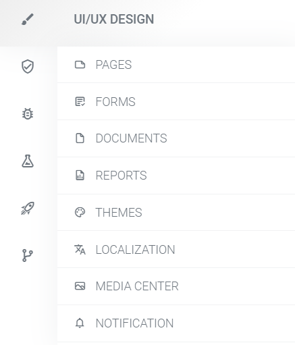
Task: Open the shield checkmark security section
Action: coord(28,66)
